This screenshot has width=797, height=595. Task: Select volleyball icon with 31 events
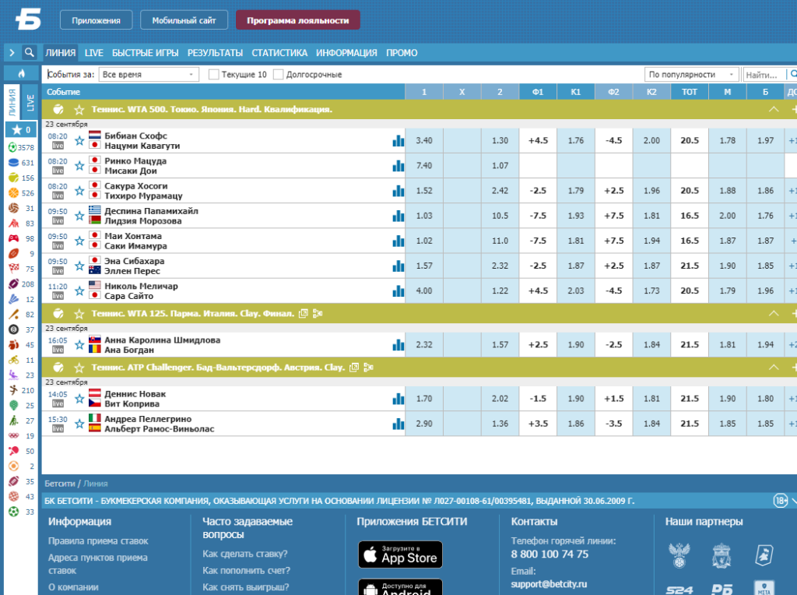pos(14,208)
